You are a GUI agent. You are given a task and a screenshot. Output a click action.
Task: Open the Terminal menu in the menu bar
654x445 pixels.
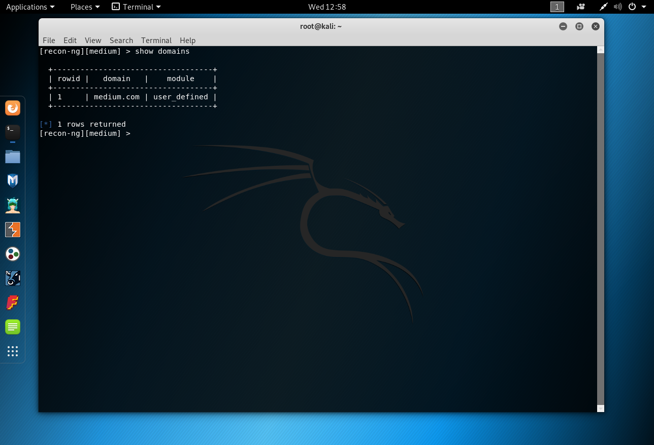pos(156,40)
